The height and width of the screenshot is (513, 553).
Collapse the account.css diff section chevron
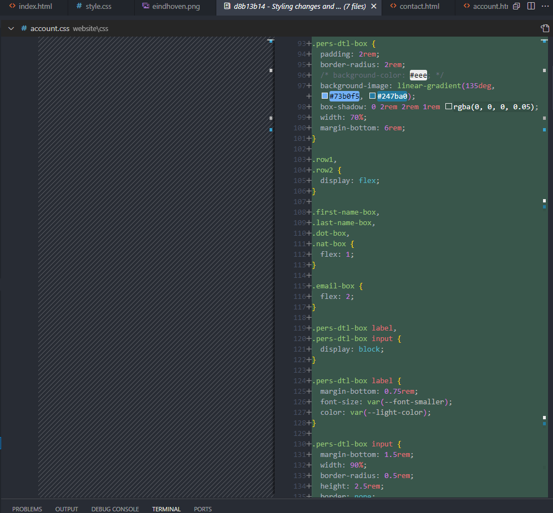click(11, 28)
